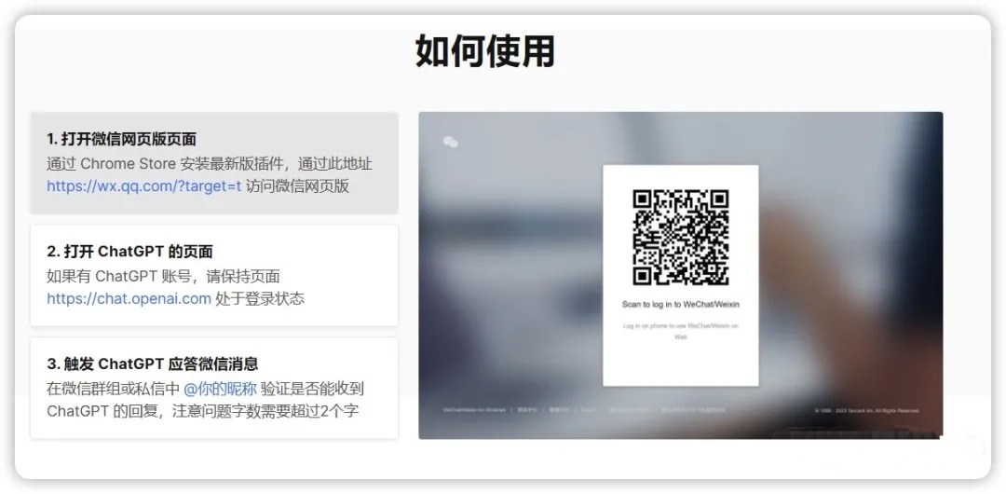1006x494 pixels.
Task: Select step 1 card about opening WeChat web
Action: click(x=213, y=163)
